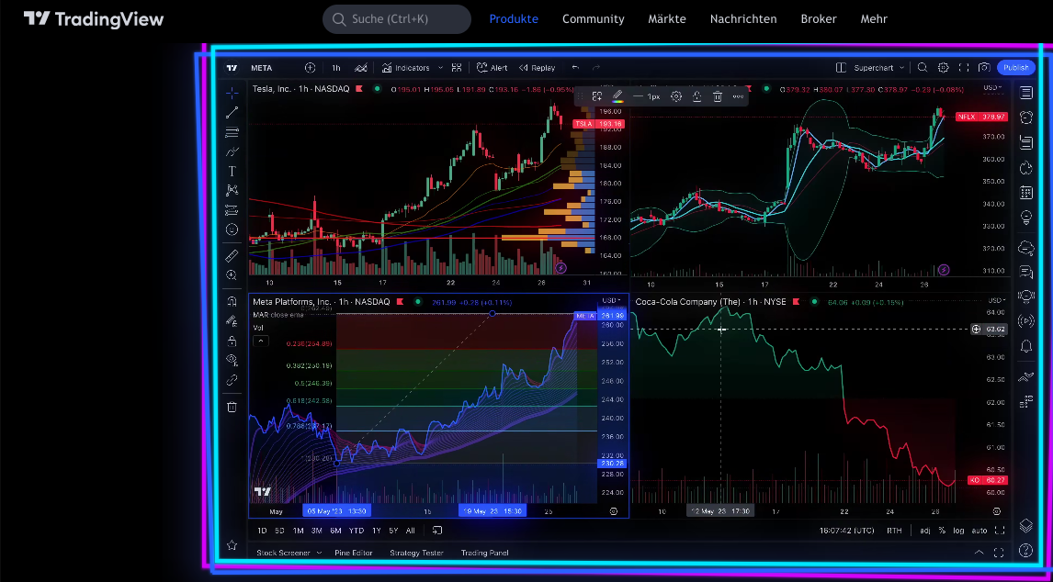Take a chart snapshot with camera icon
Screen dimensions: 1053x582
pyautogui.click(x=984, y=68)
